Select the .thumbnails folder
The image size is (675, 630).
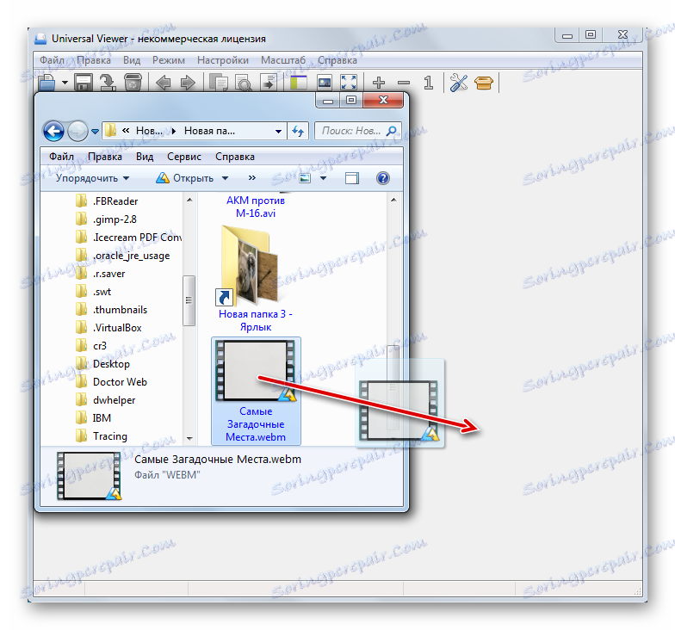[x=111, y=310]
